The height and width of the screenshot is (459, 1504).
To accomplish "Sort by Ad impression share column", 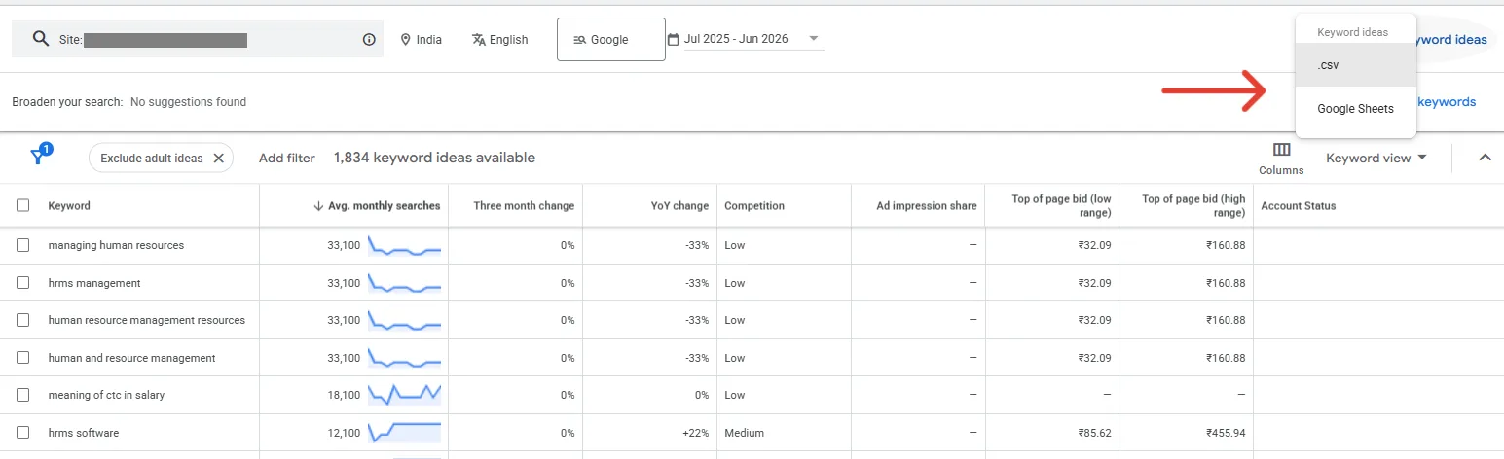I will coord(927,206).
